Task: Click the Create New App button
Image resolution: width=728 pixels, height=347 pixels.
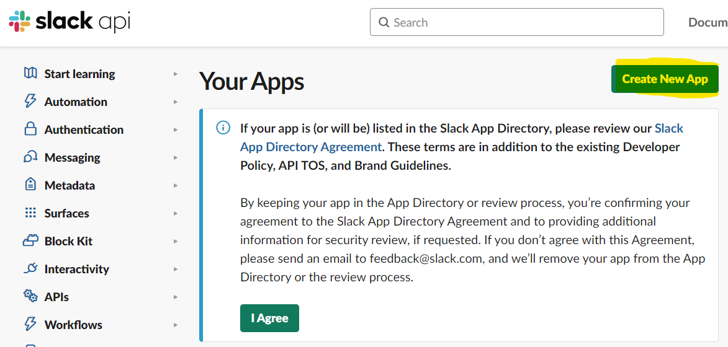Action: coord(665,79)
